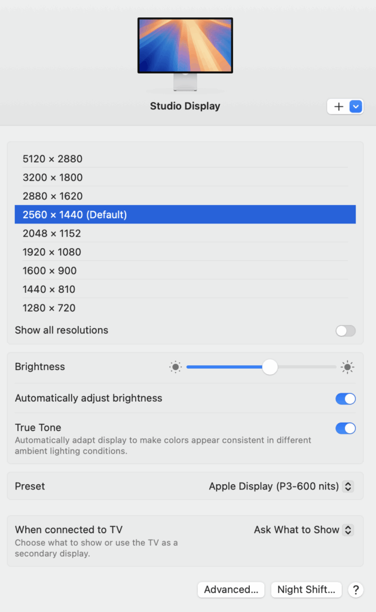
Task: Turn off Automatically adjust brightness
Action: tap(346, 399)
